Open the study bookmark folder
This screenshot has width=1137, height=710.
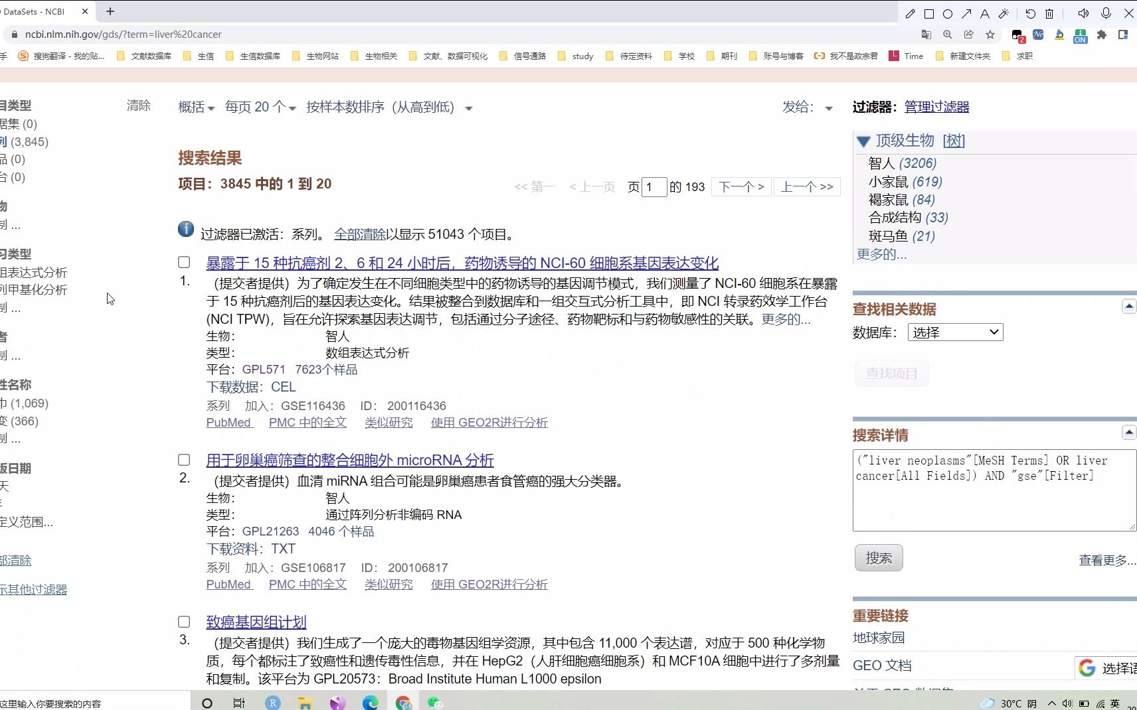pos(576,56)
